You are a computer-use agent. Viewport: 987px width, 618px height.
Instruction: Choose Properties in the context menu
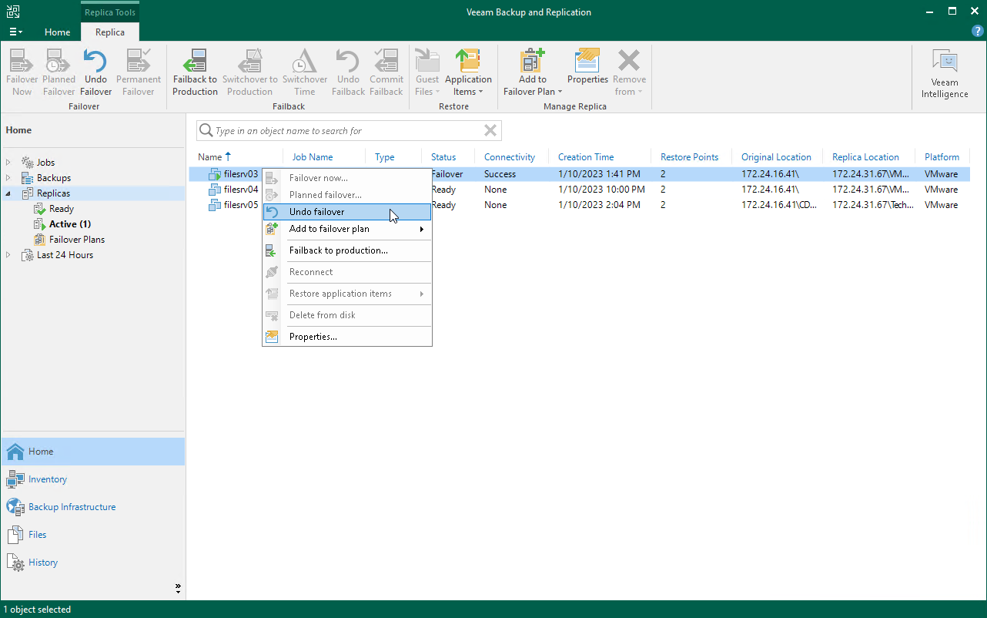347,337
